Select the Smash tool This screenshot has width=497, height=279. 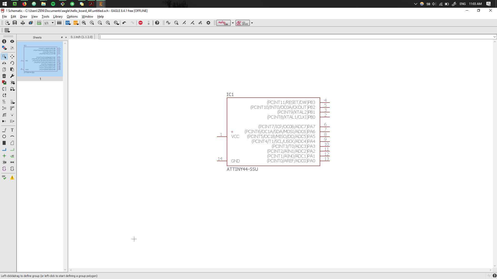tap(4, 108)
